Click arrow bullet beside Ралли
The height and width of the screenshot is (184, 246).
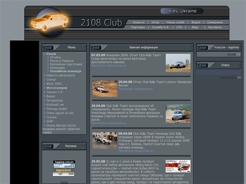(44, 54)
